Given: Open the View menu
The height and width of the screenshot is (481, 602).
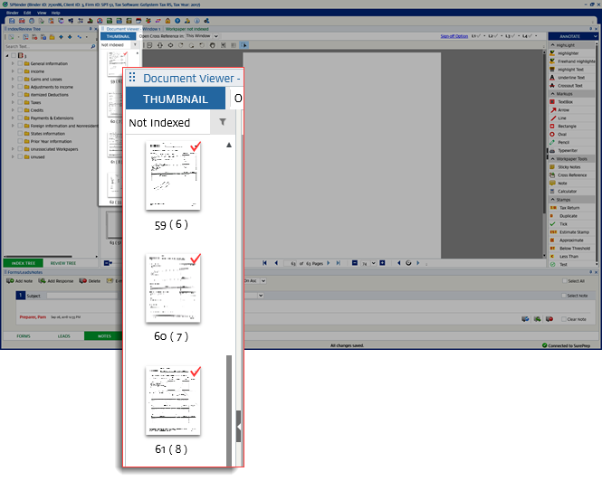Looking at the screenshot, I should click(42, 13).
